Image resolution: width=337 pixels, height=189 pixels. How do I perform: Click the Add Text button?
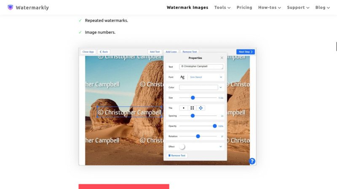[x=155, y=52]
